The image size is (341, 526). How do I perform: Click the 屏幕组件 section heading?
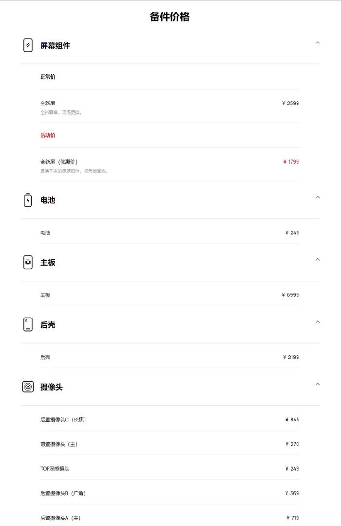56,46
